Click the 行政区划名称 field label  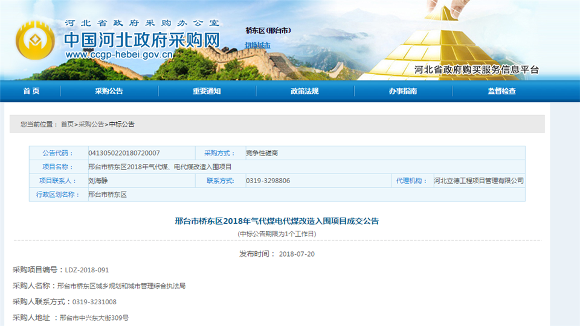pyautogui.click(x=58, y=195)
